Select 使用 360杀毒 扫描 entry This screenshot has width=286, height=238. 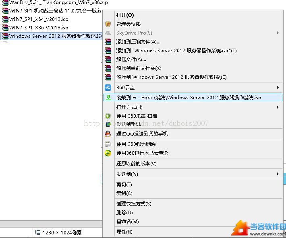(193, 116)
